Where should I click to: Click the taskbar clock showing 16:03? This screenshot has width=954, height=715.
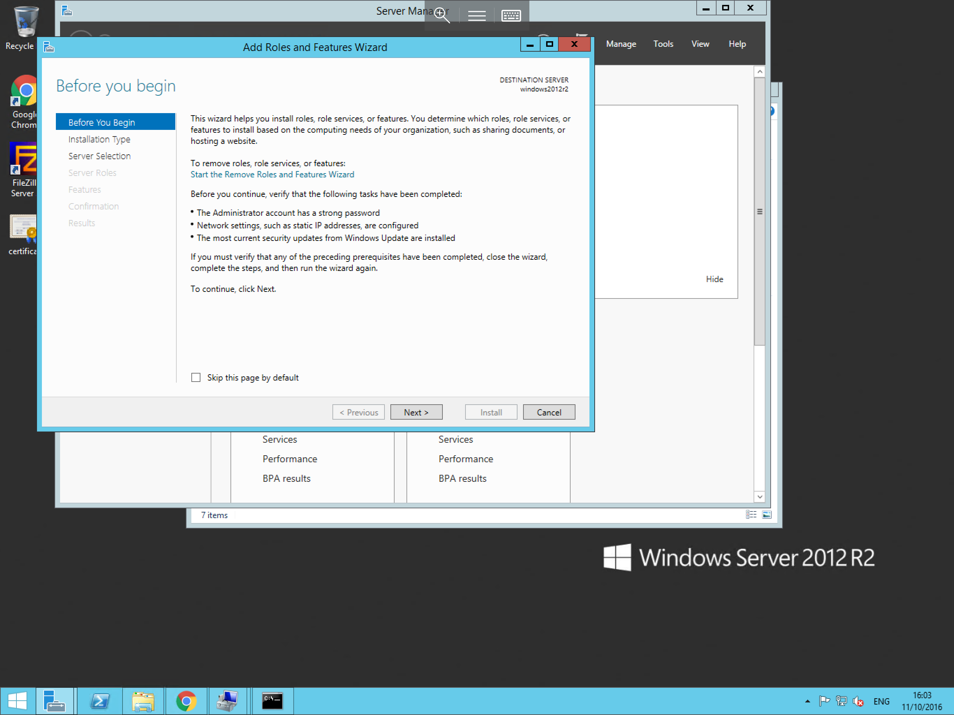[922, 701]
